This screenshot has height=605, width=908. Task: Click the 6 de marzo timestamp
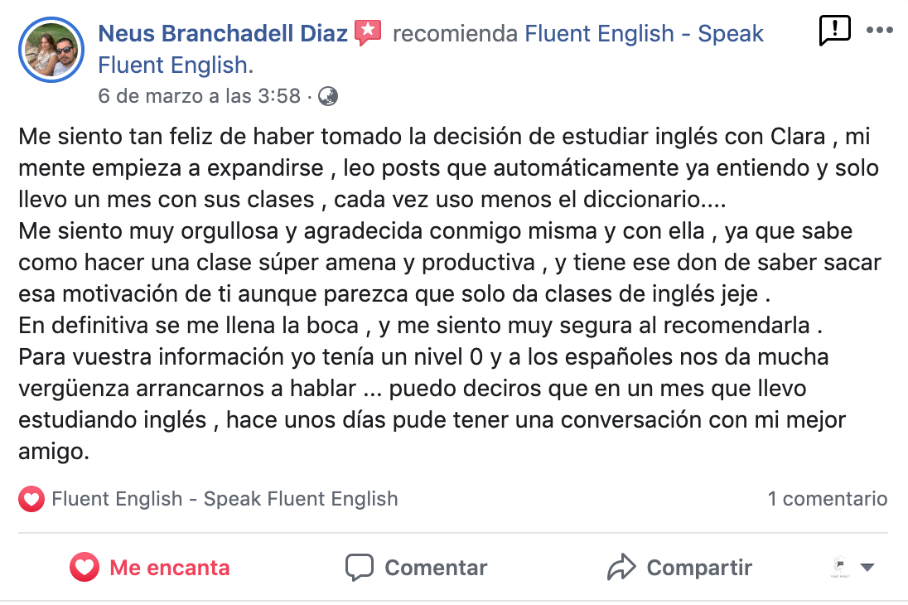(x=199, y=95)
